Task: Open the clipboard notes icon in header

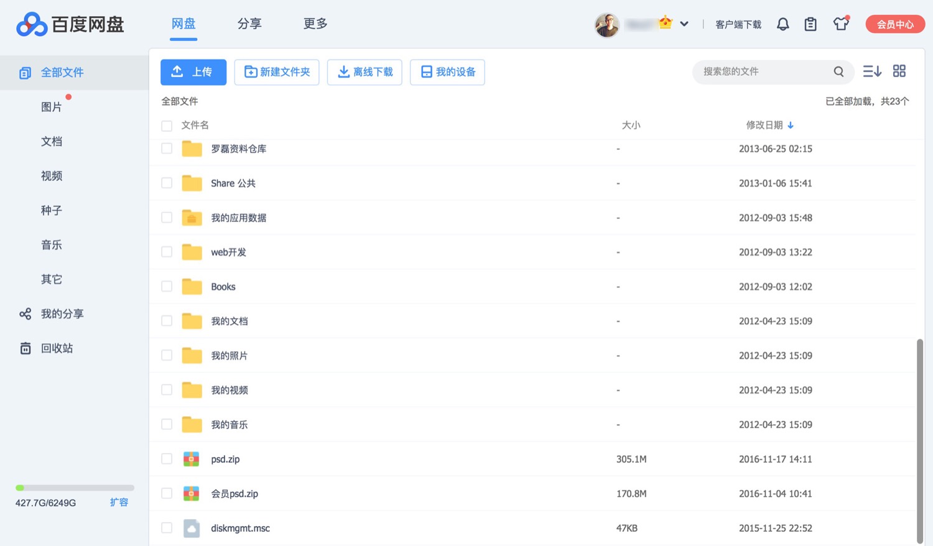Action: point(810,24)
